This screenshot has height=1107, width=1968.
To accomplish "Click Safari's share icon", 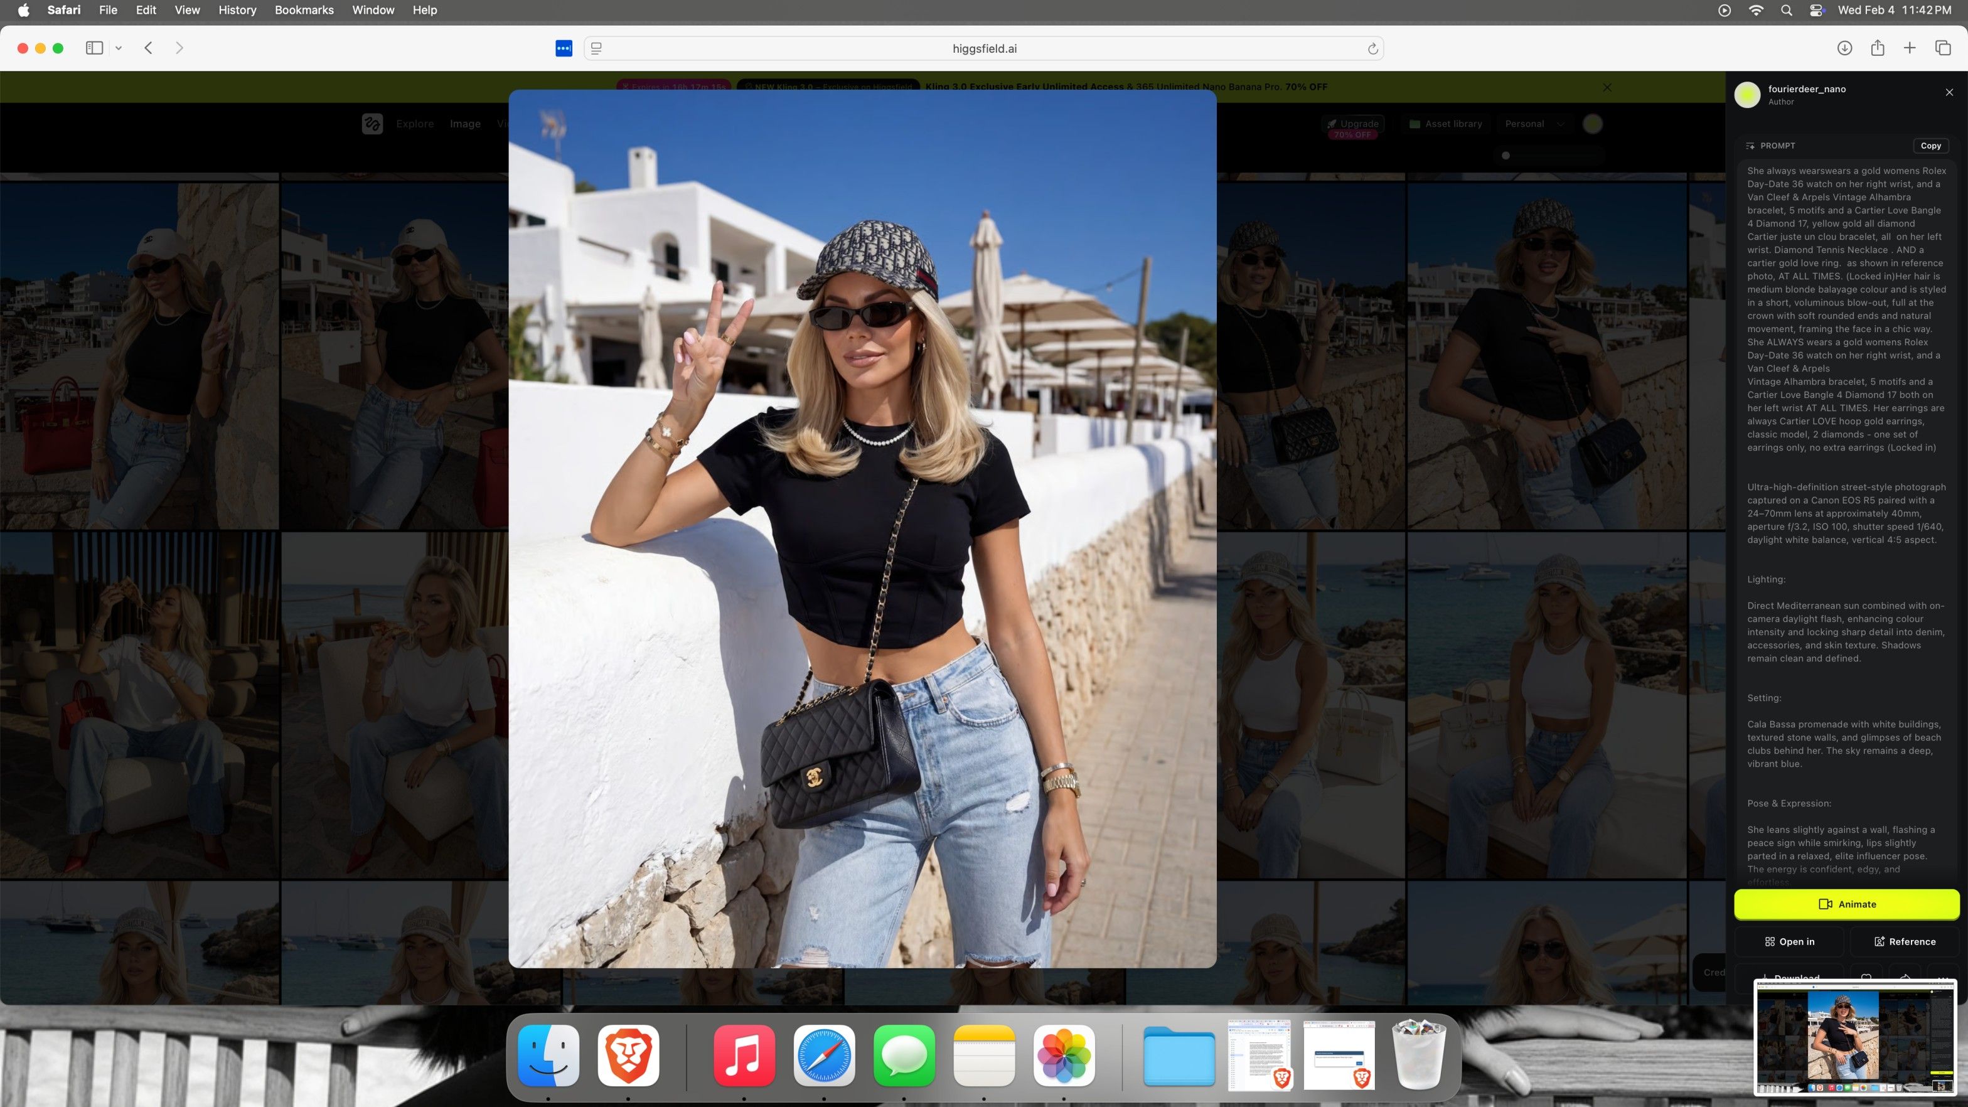I will coord(1877,48).
